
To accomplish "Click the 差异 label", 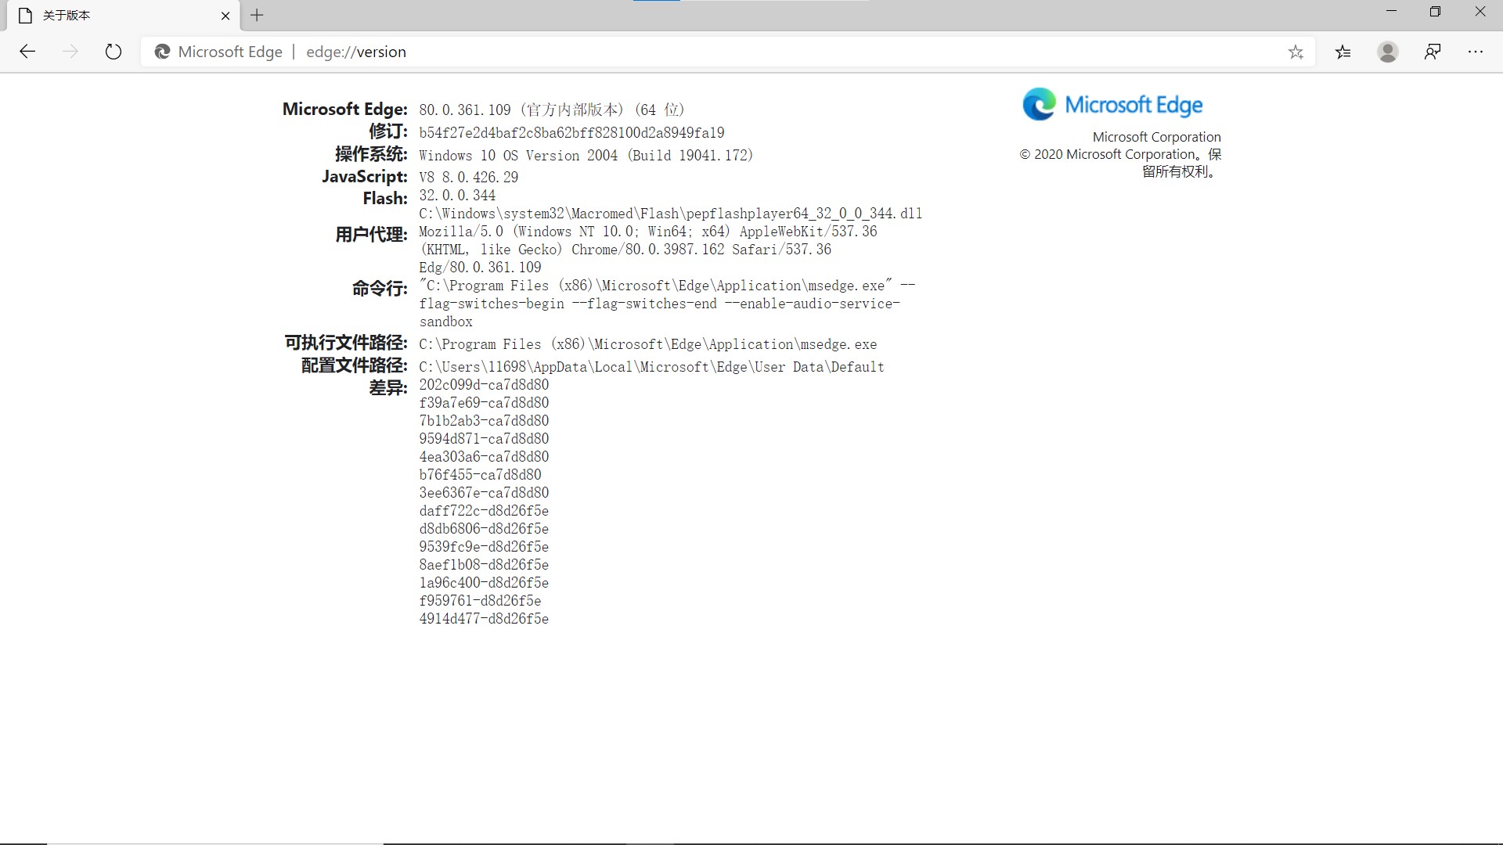I will (x=388, y=388).
